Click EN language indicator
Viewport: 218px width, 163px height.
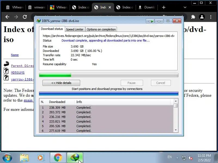(169, 157)
